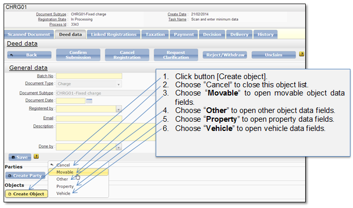Switch to the Deed data tab
The height and width of the screenshot is (208, 353).
tap(70, 34)
